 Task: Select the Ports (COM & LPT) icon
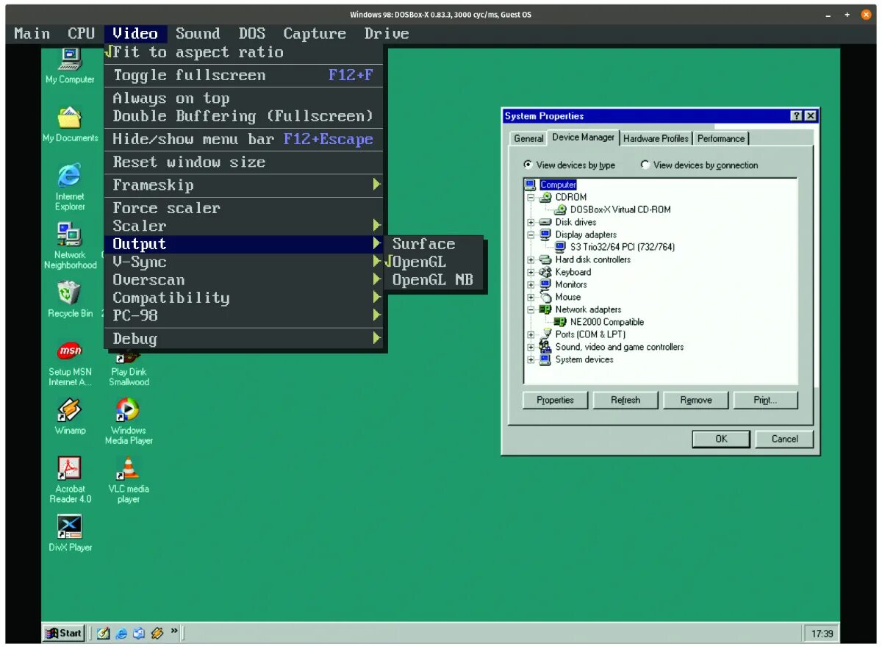click(x=545, y=334)
